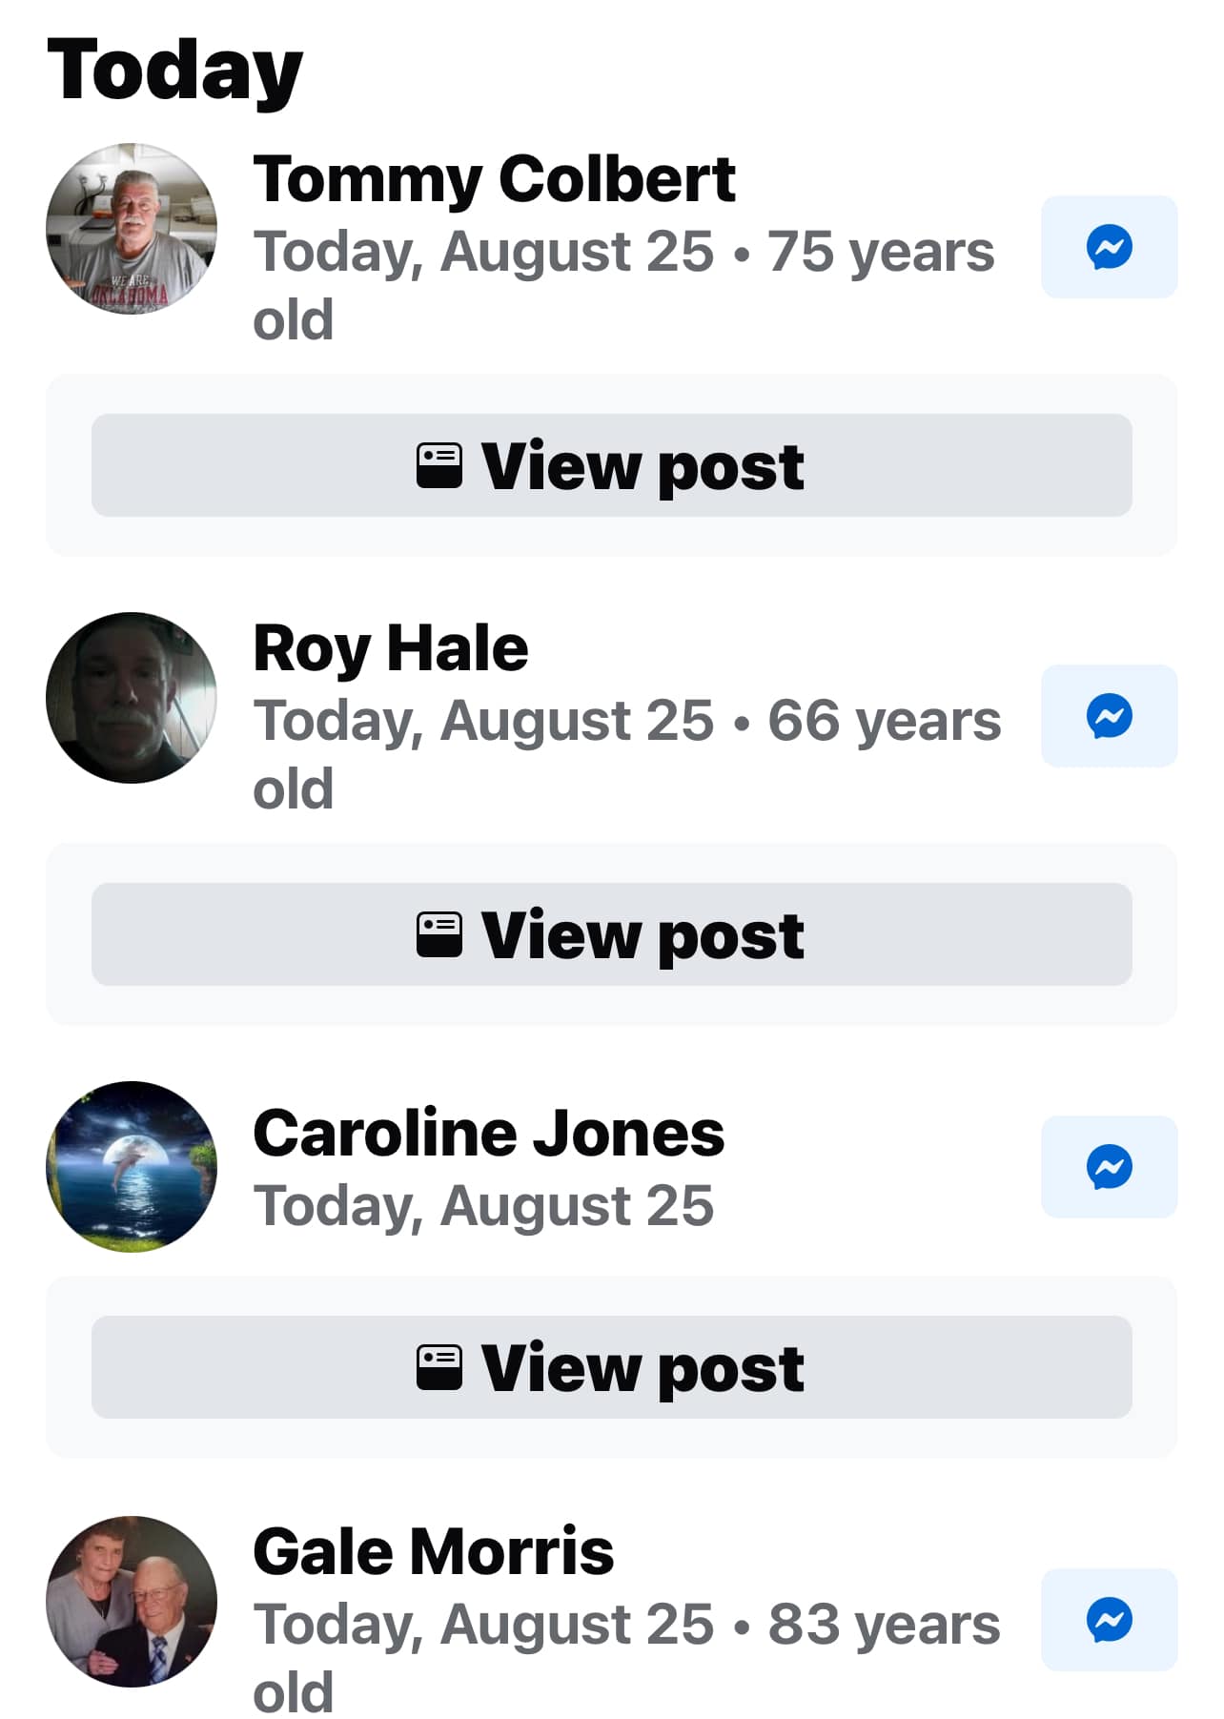The image size is (1224, 1719).
Task: Open Tommy Colbert's profile picture
Action: click(132, 229)
